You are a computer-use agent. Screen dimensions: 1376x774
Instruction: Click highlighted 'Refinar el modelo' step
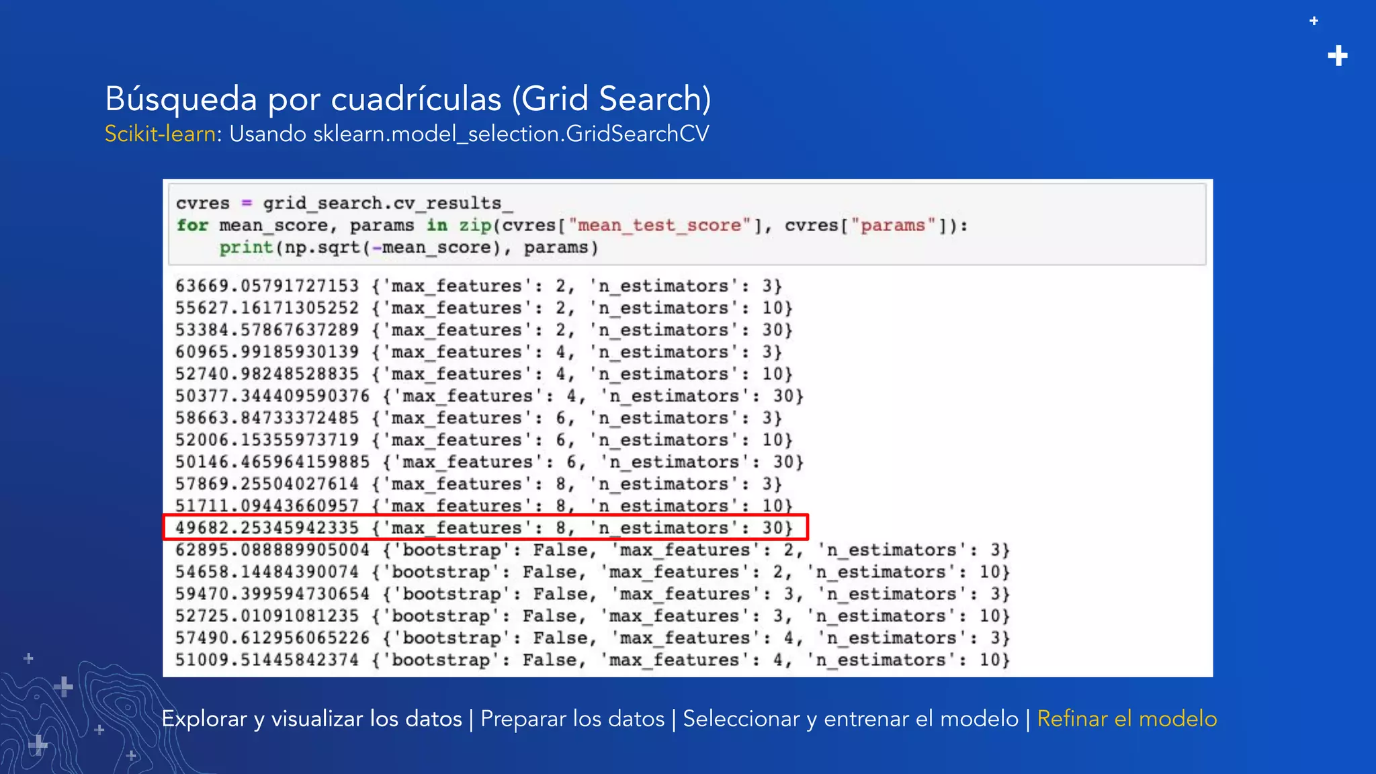click(x=1127, y=719)
